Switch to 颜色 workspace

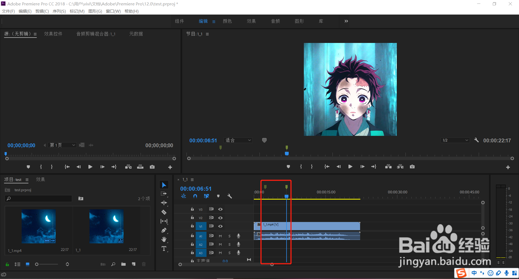tap(227, 21)
